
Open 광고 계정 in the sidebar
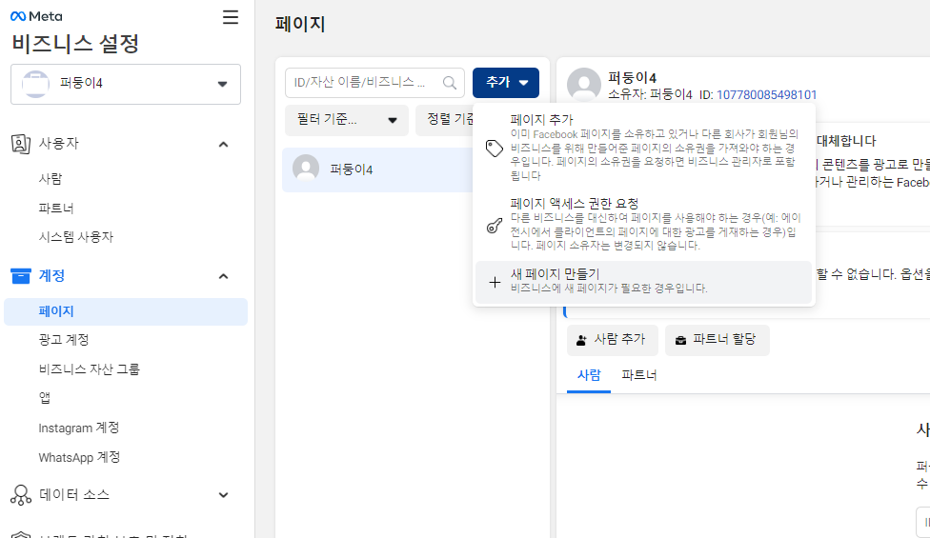click(64, 340)
